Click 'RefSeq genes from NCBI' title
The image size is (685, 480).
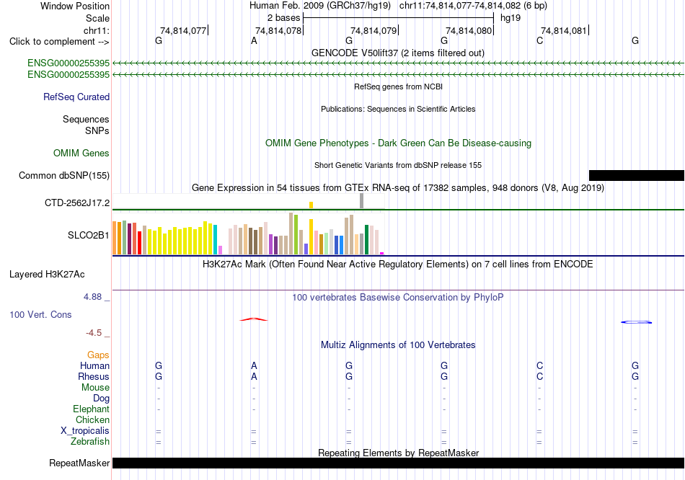tap(398, 86)
